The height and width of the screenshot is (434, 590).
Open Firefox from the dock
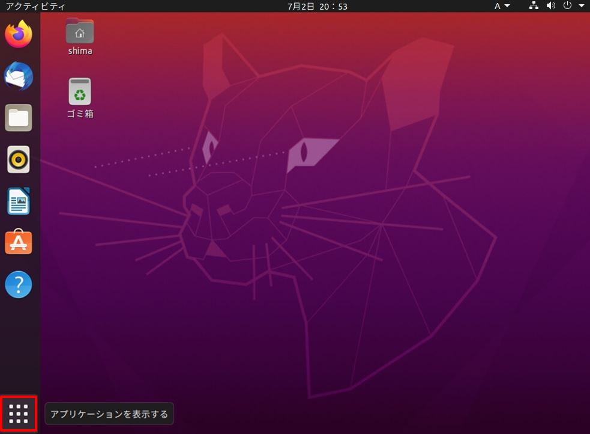19,34
